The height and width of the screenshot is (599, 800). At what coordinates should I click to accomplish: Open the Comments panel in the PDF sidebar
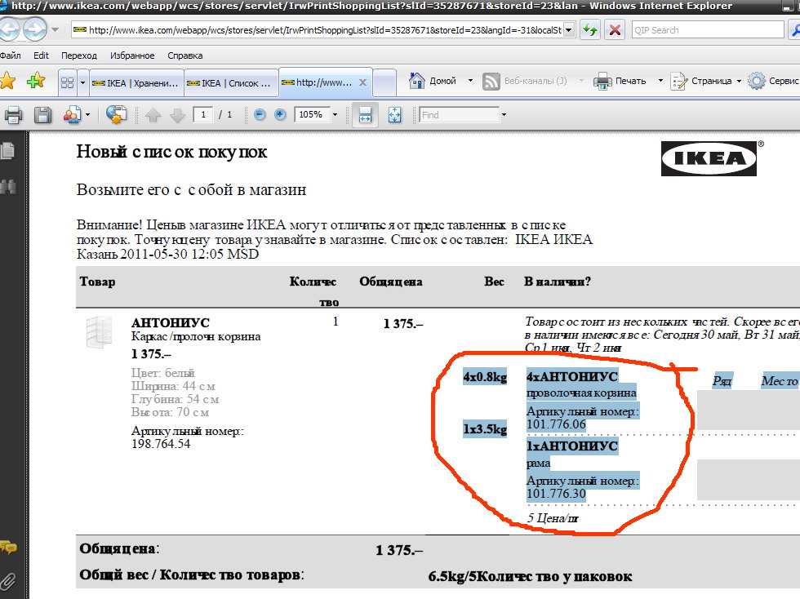(x=8, y=548)
